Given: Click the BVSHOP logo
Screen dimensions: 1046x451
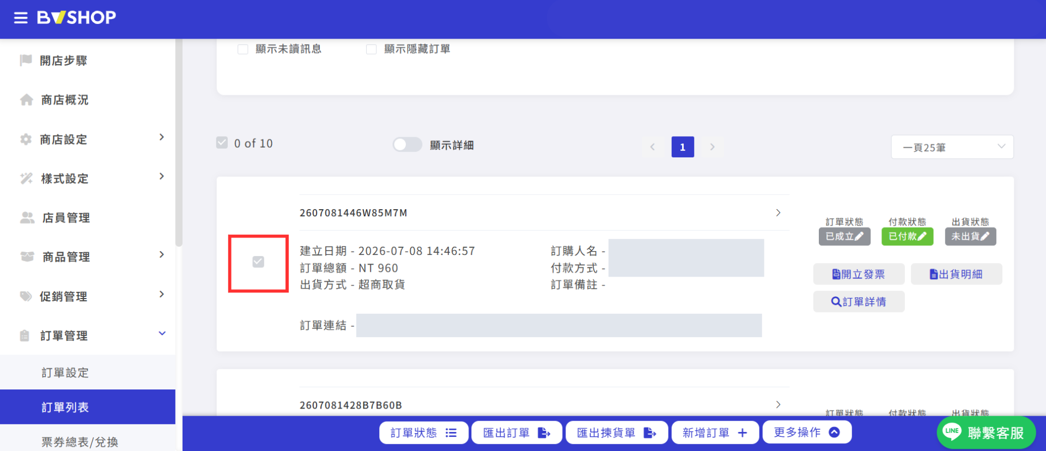Looking at the screenshot, I should [76, 17].
